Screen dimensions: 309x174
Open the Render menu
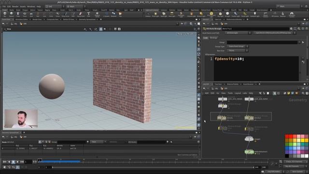point(15,6)
